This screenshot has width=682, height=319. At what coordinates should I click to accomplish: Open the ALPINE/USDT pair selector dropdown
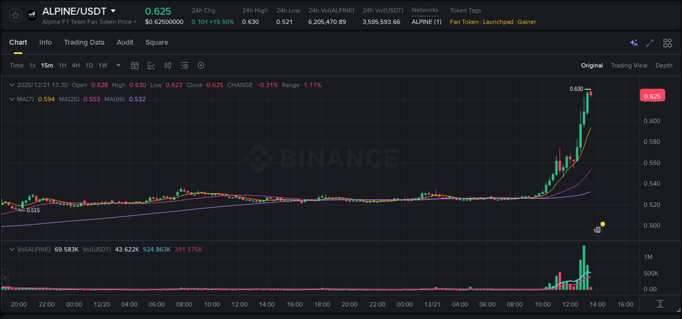(x=113, y=10)
